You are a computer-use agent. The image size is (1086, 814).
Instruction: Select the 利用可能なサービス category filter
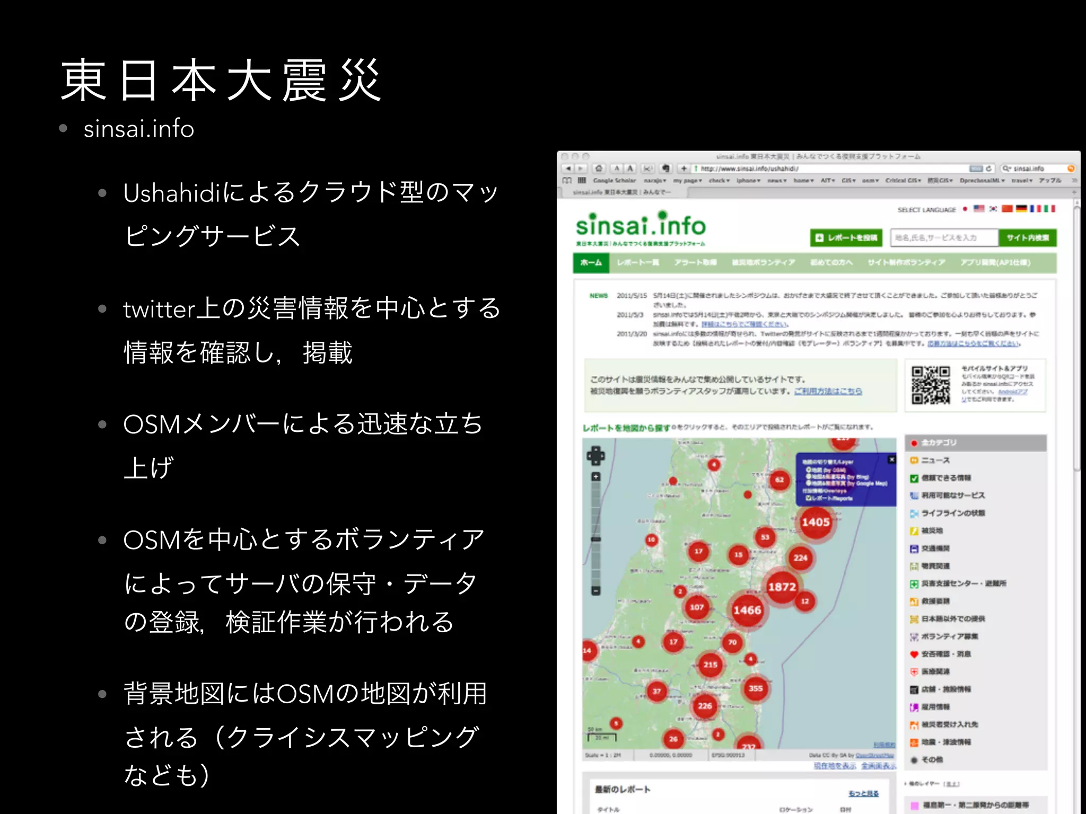[976, 495]
